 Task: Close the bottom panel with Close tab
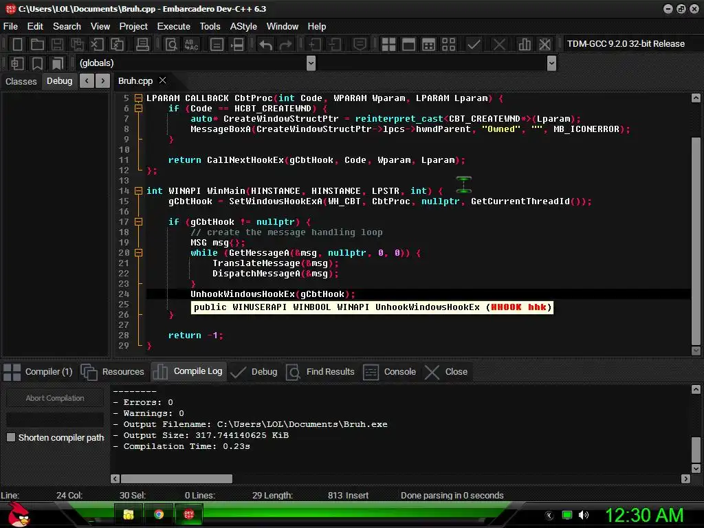click(x=446, y=372)
